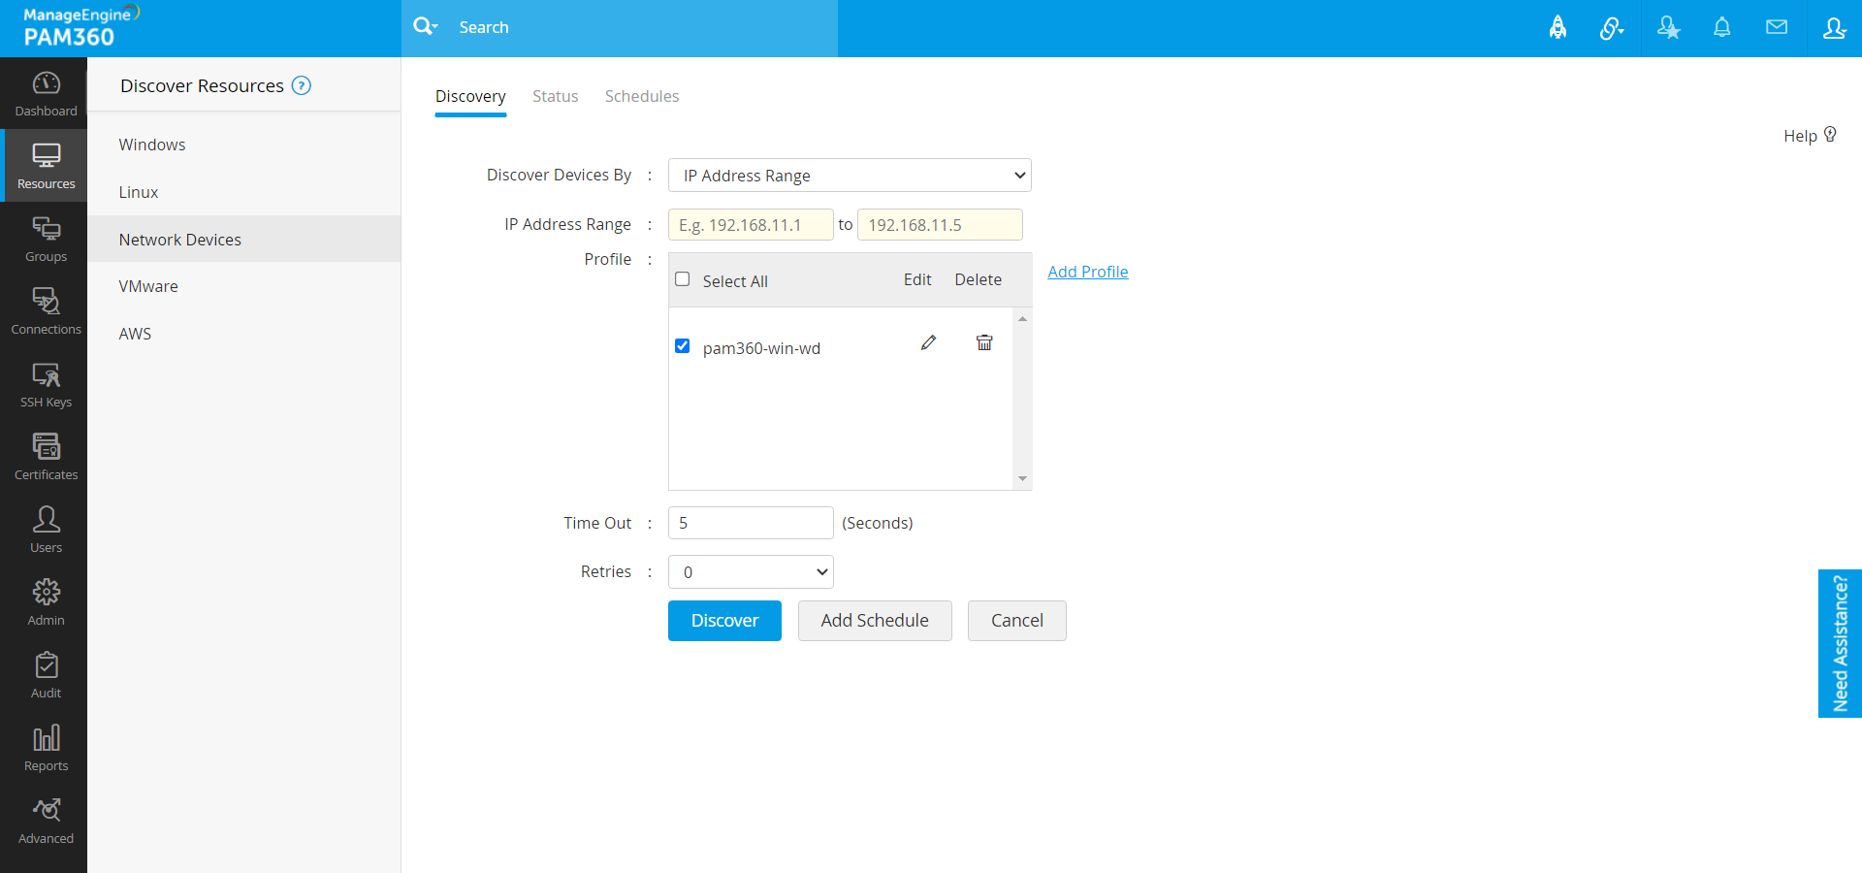Click the starting IP address field
This screenshot has width=1862, height=873.
click(x=751, y=225)
